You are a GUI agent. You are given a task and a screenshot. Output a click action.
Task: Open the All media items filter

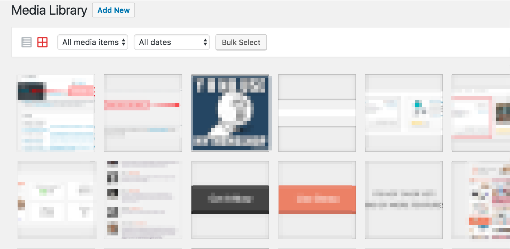(x=93, y=42)
